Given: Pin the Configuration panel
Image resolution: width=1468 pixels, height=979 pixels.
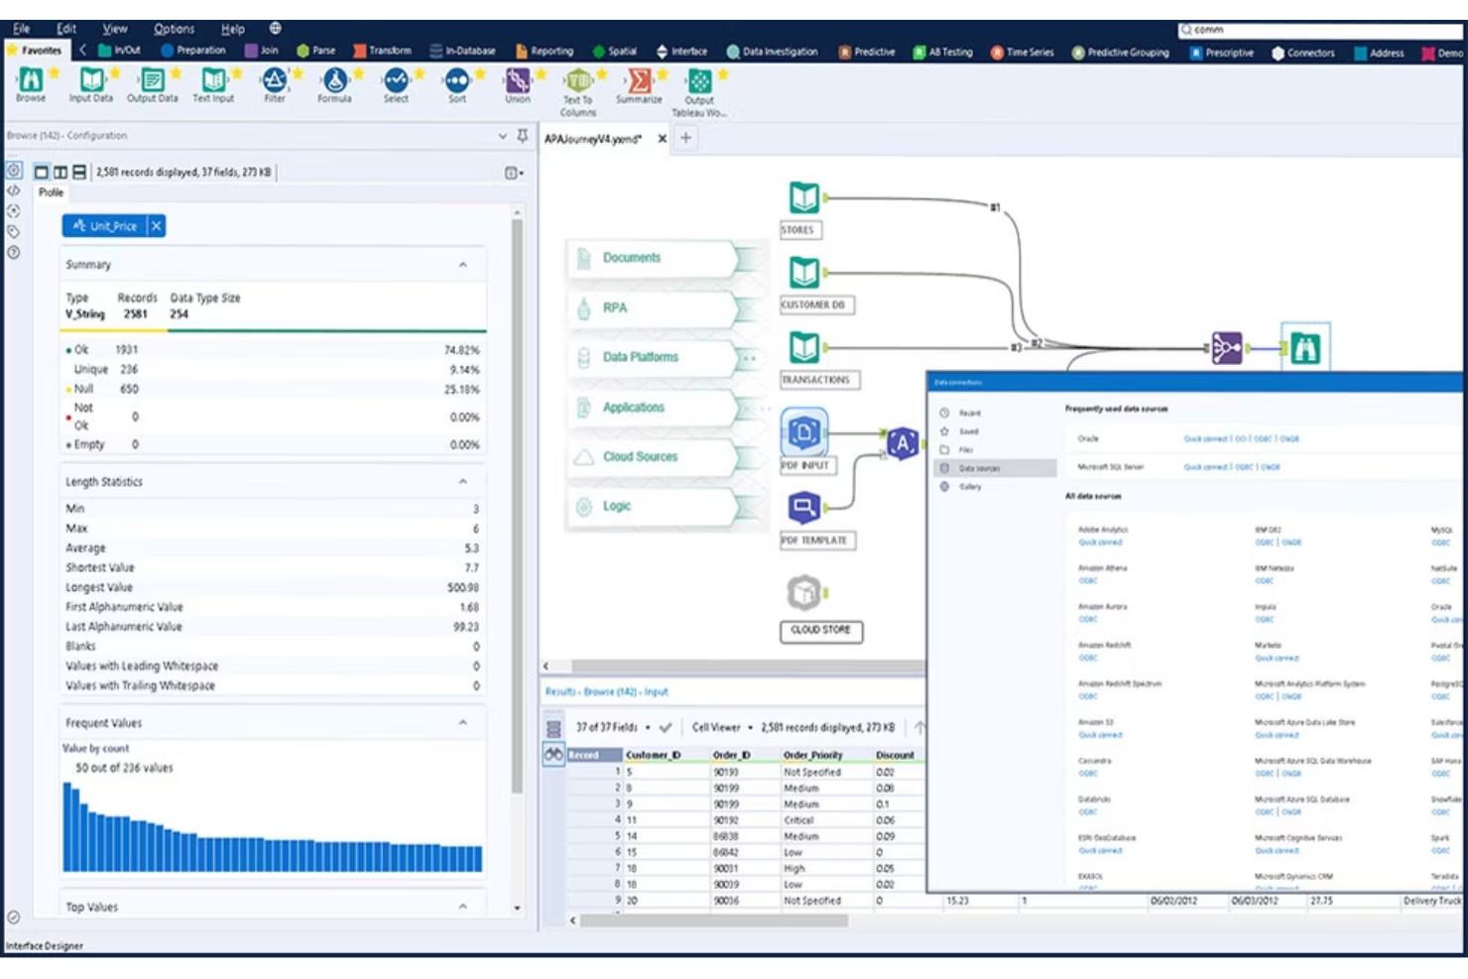Looking at the screenshot, I should [x=523, y=136].
